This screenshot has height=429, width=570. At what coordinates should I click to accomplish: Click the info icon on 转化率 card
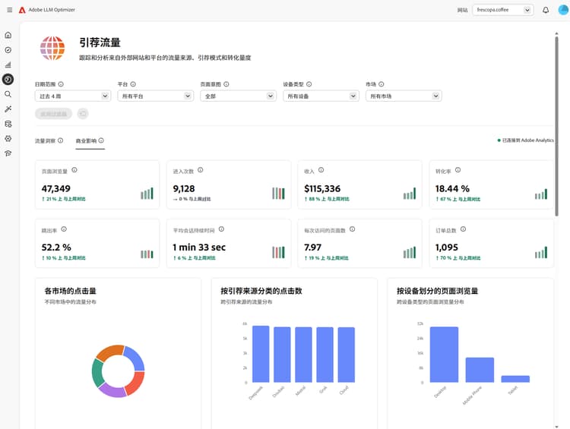(458, 169)
